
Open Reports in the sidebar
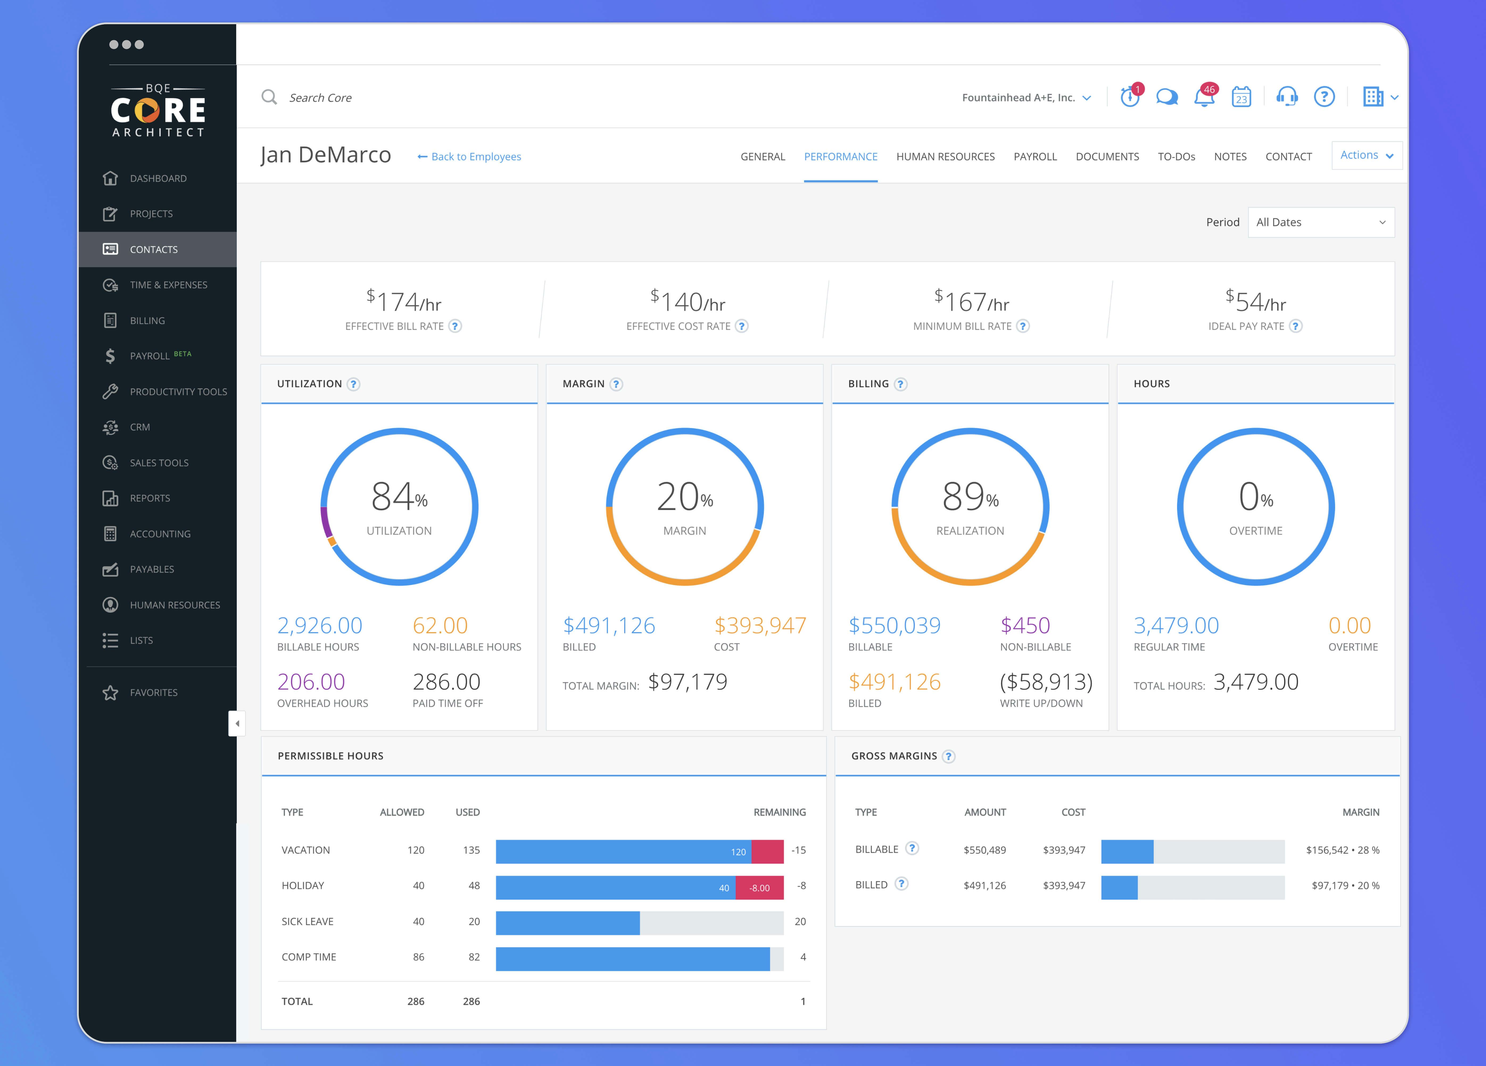(150, 498)
